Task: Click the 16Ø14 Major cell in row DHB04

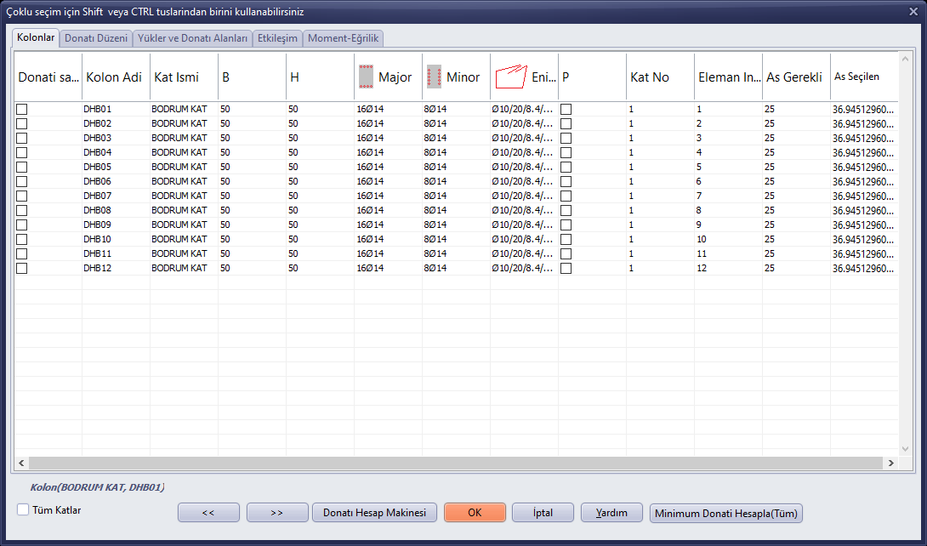Action: click(x=388, y=152)
